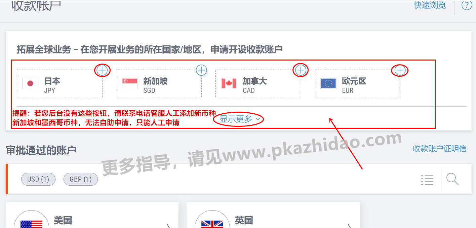Filter accounts by GBP (1)

81,179
